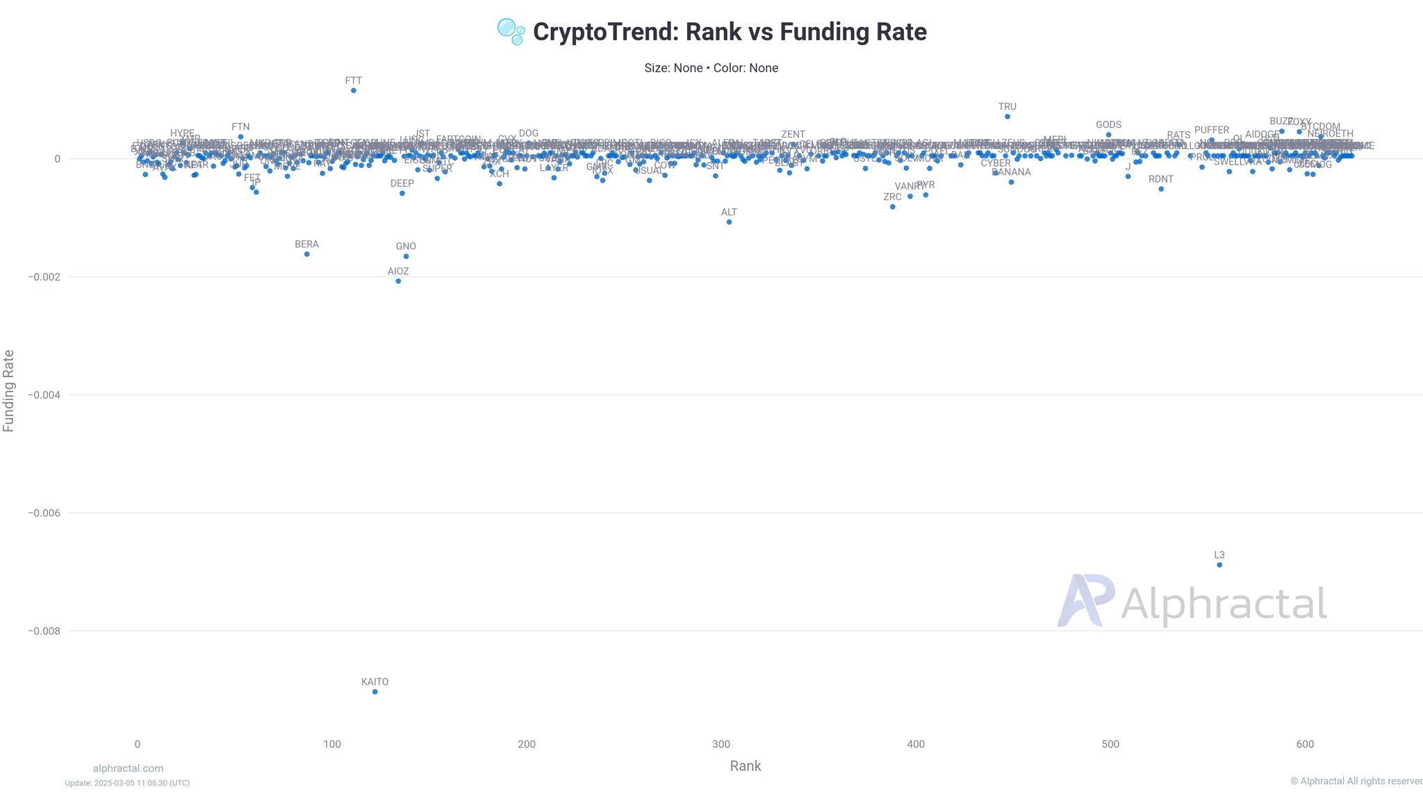Click the Alphractal copyright notice text
Screen dimensions: 1423x800
1356,781
